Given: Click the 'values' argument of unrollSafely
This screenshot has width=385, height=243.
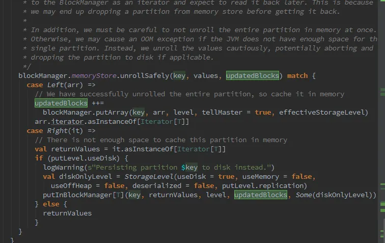Looking at the screenshot, I should pyautogui.click(x=206, y=76).
